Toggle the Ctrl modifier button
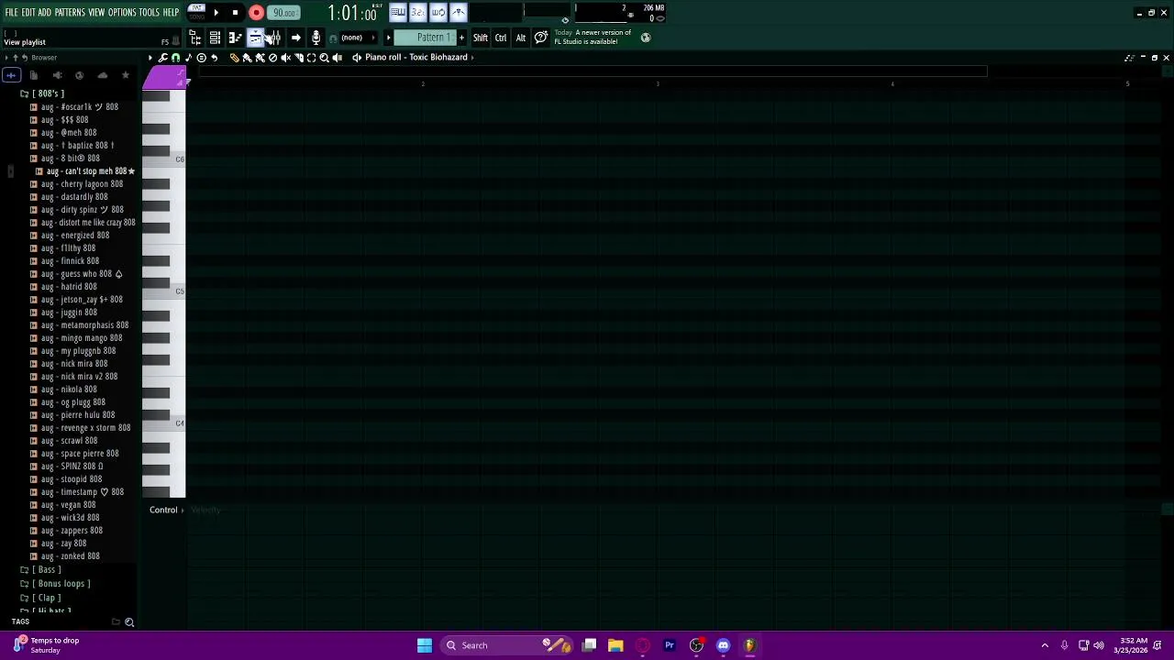Image resolution: width=1174 pixels, height=660 pixels. (501, 38)
